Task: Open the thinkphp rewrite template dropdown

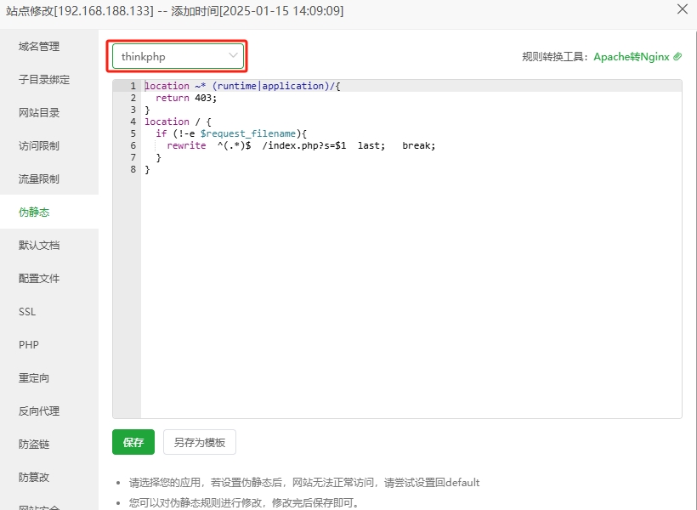Action: (x=178, y=56)
